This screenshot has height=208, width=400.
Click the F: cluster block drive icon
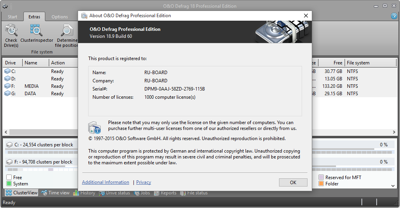pos(9,162)
